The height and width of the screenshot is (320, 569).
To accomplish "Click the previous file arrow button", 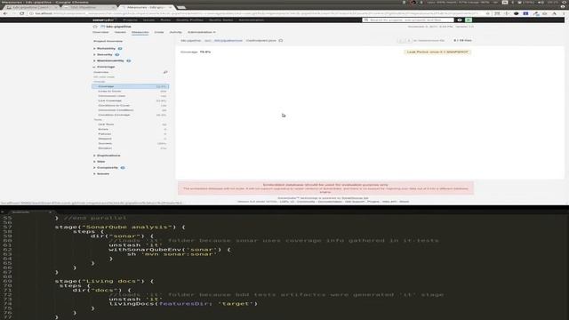I will click(x=401, y=41).
